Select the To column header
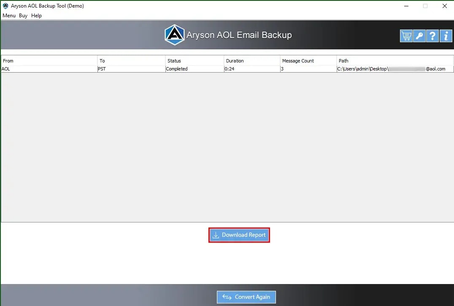Viewport: 454px width, 306px height. (132, 61)
